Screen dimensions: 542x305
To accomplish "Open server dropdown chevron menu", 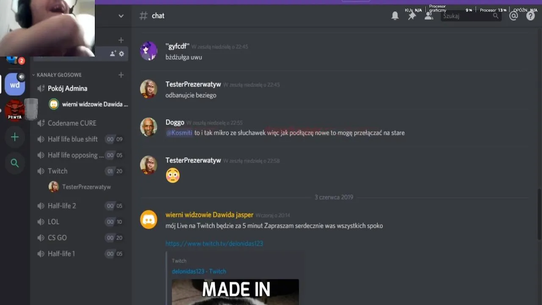I will point(121,16).
